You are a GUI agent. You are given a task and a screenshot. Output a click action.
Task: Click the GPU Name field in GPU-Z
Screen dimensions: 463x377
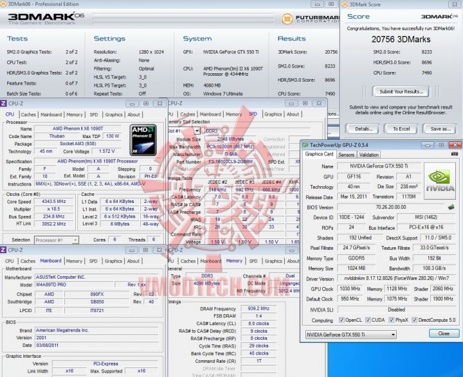pos(379,166)
